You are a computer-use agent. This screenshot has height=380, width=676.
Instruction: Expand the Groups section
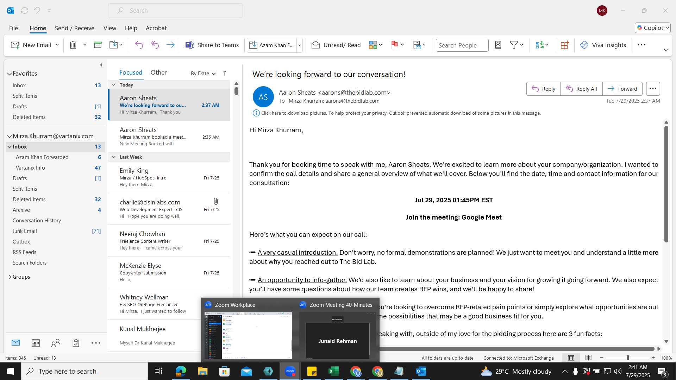[10, 277]
